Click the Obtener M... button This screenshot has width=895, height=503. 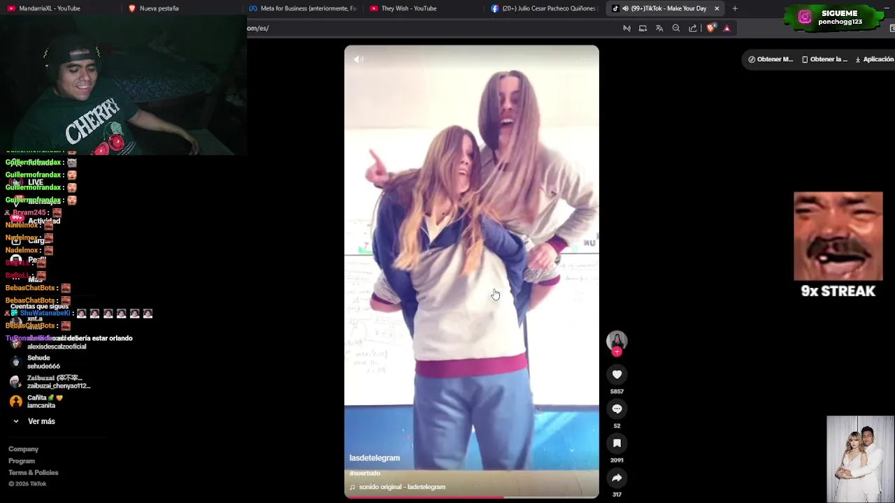771,59
